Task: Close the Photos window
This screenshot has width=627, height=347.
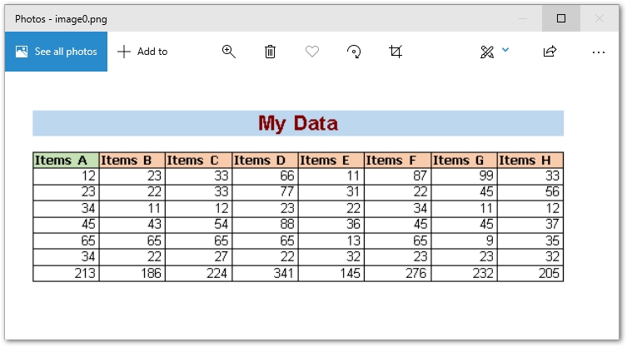Action: pos(600,18)
